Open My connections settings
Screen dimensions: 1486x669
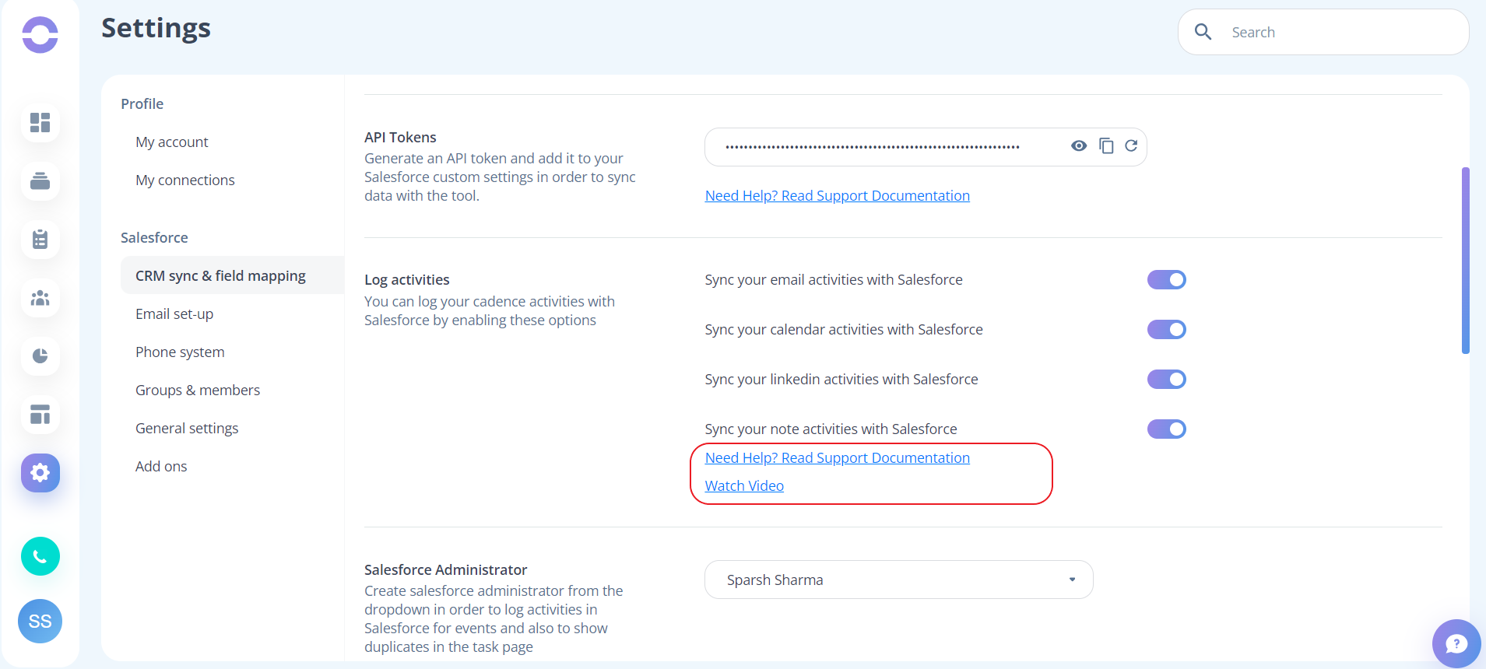point(185,180)
